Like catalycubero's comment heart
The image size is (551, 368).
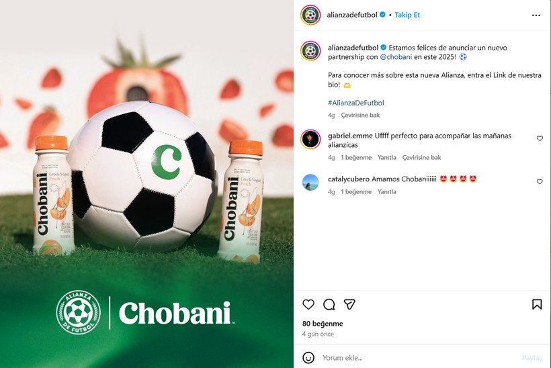coord(540,181)
